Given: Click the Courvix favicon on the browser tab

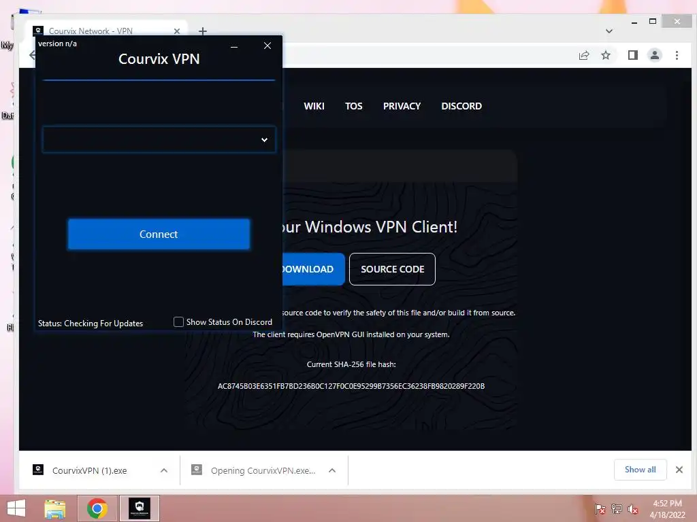Looking at the screenshot, I should [x=38, y=31].
